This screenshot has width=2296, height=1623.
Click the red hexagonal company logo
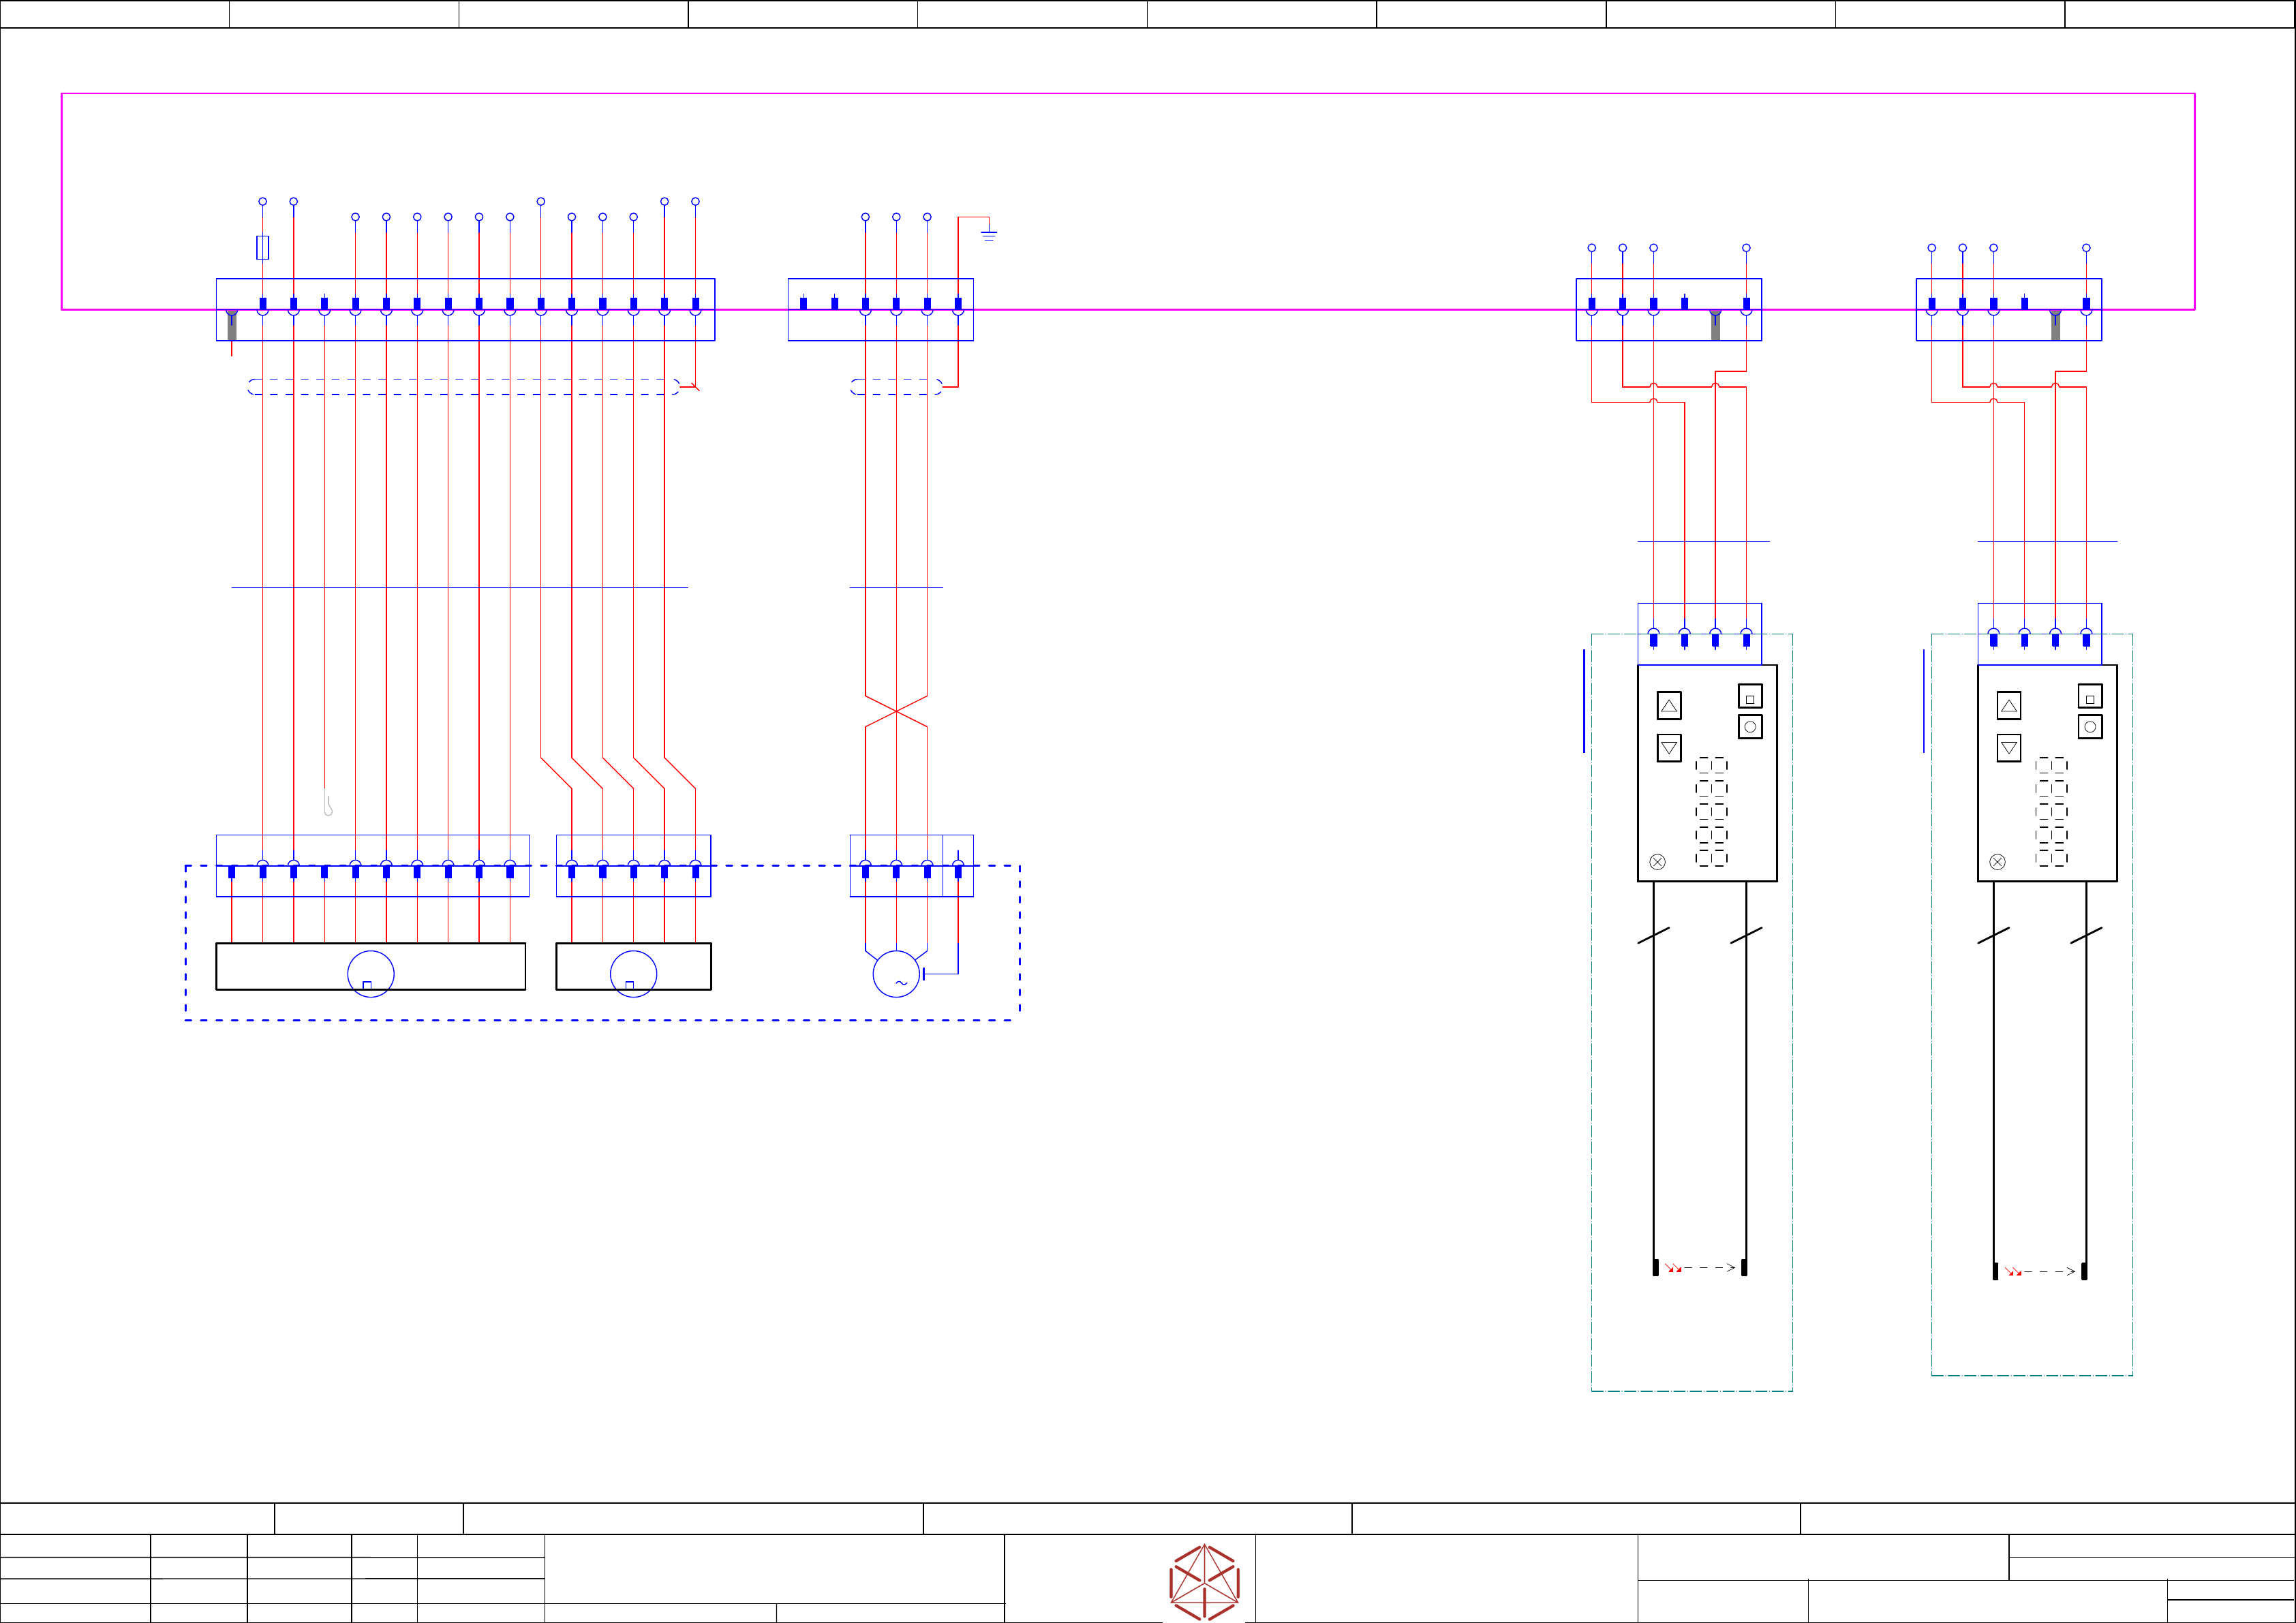click(x=1204, y=1582)
